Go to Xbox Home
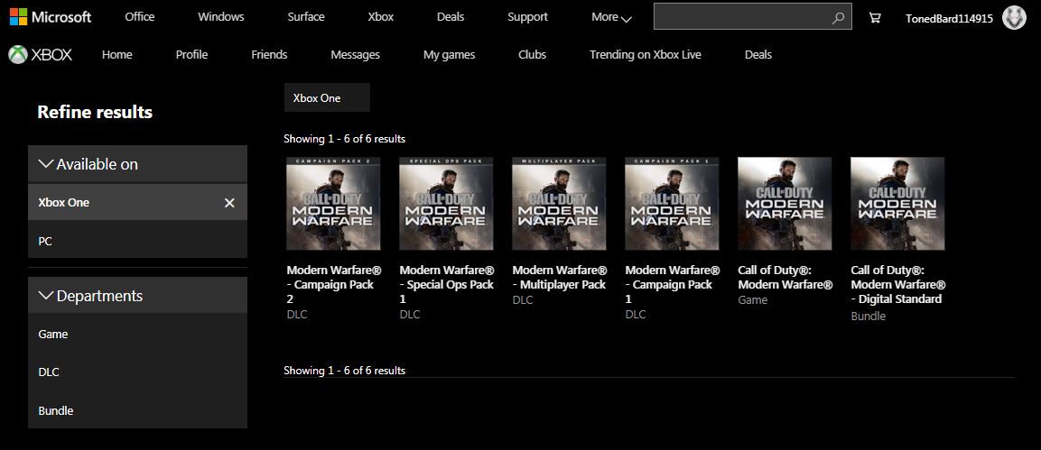Image resolution: width=1041 pixels, height=450 pixels. 116,54
